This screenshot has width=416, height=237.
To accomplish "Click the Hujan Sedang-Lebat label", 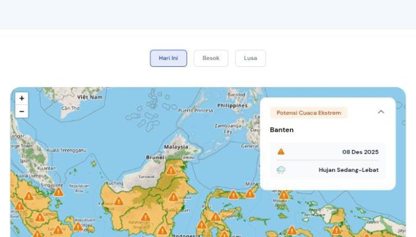I will point(348,170).
